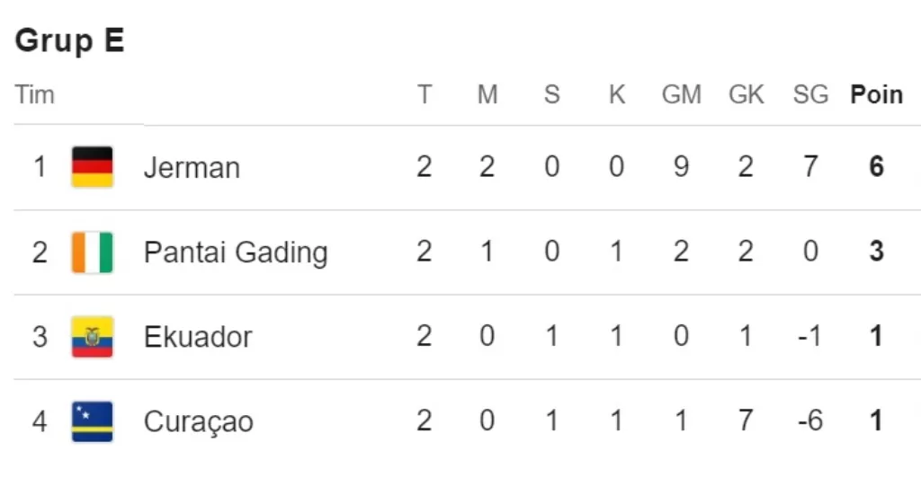The image size is (921, 495).
Task: Click the Poin column header
Action: tap(876, 94)
